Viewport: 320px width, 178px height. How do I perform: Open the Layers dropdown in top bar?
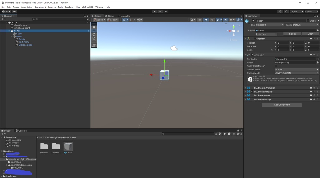coord(297,12)
